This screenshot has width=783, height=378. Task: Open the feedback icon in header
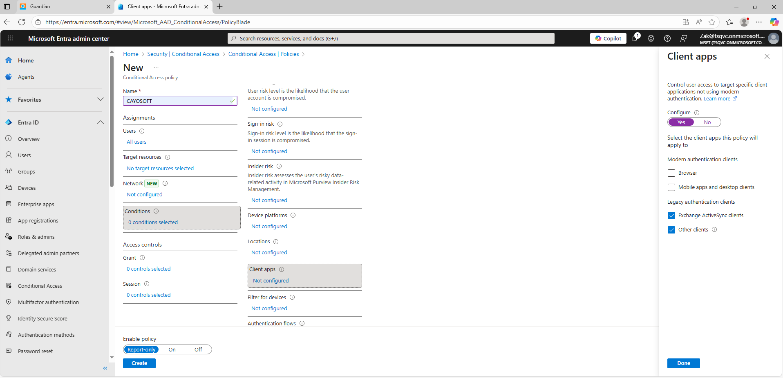click(684, 38)
